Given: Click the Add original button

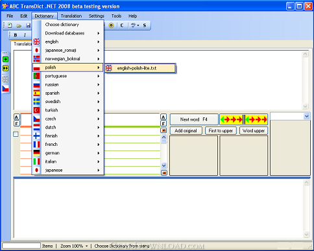Looking at the screenshot, I should 186,130.
